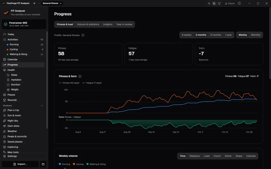The height and width of the screenshot is (169, 271).
Task: Show weekly volume by Distance
Action: click(x=195, y=156)
